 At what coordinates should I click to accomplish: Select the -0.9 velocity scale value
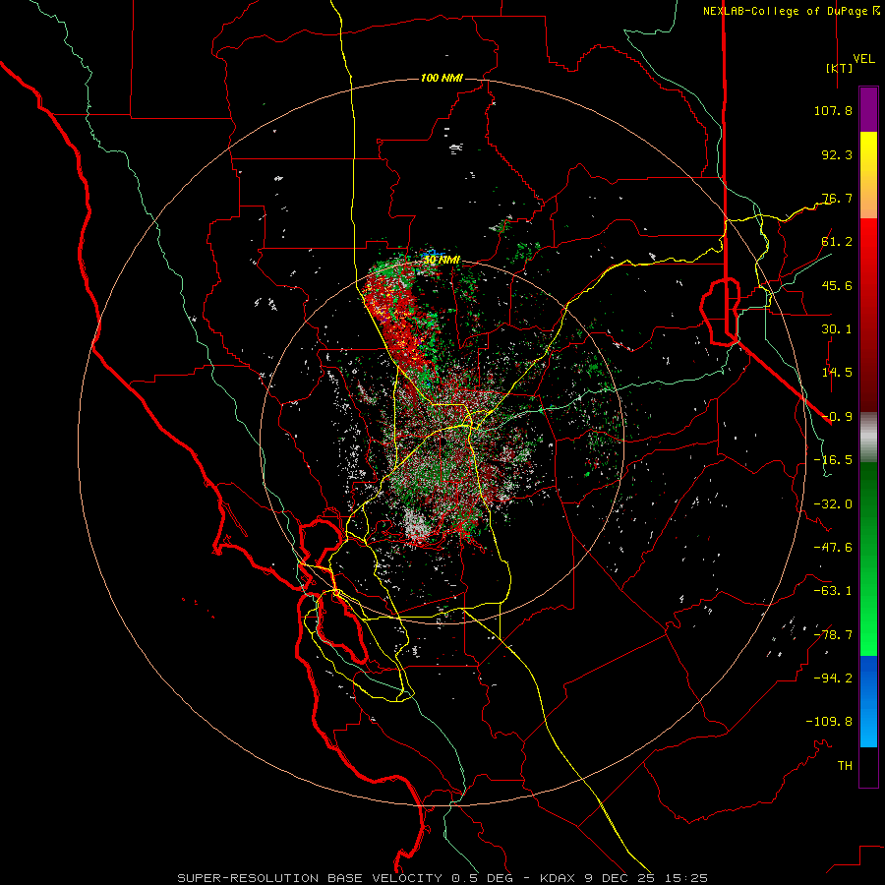pos(837,417)
